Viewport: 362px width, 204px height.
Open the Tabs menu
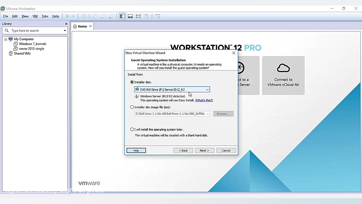pos(45,16)
